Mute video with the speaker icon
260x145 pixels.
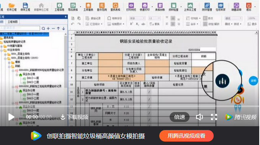click(199, 117)
